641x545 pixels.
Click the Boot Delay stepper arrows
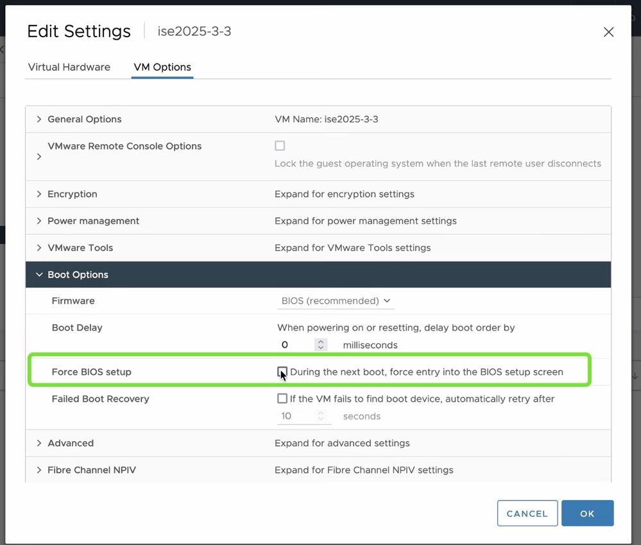pyautogui.click(x=321, y=345)
